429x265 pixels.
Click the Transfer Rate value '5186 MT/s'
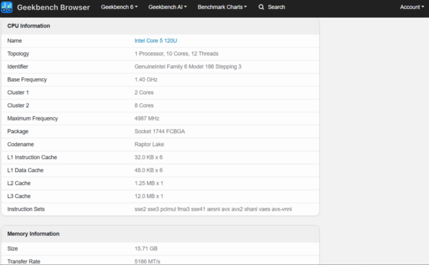click(x=147, y=261)
